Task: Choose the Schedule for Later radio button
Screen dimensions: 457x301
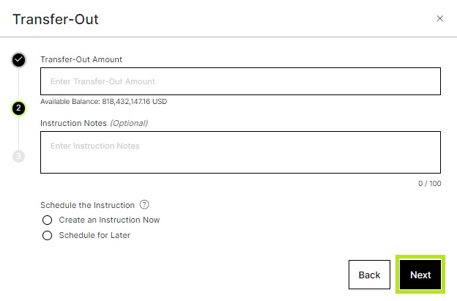Action: pos(47,235)
